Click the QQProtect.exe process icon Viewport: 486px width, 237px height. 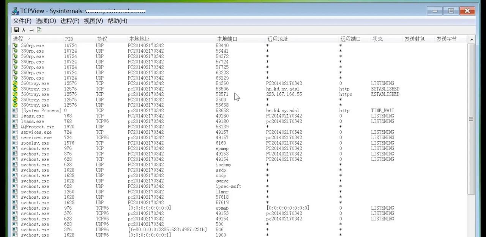tap(15, 127)
